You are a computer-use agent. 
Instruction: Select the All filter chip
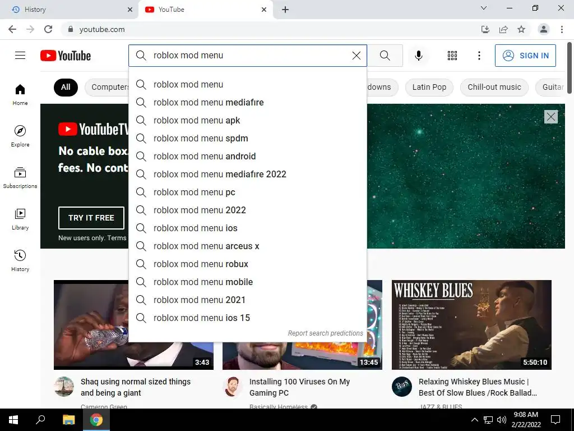(66, 87)
